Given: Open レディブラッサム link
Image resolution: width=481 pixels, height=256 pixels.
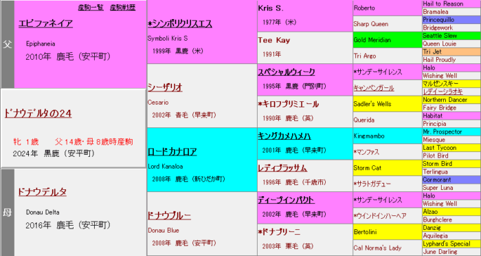Looking at the screenshot, I should pyautogui.click(x=282, y=168).
